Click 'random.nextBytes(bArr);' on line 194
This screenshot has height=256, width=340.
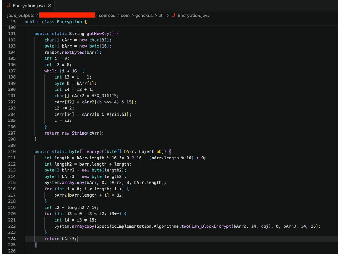73,52
